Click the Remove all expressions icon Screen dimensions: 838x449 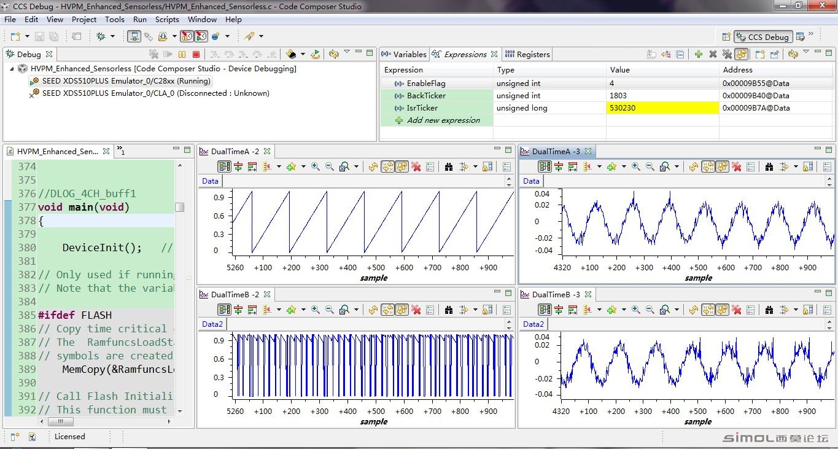pos(727,54)
